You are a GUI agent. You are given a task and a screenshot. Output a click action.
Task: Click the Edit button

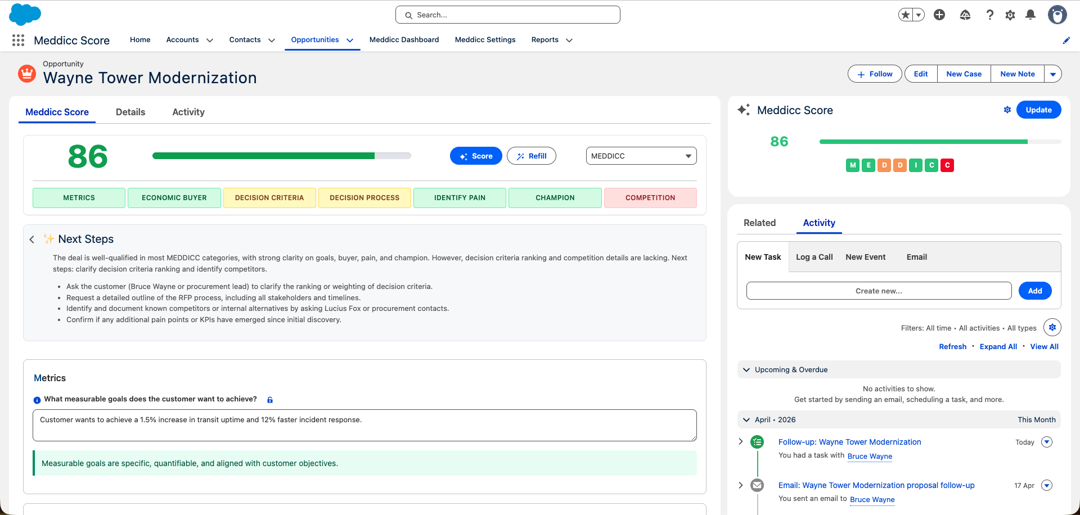click(x=921, y=74)
